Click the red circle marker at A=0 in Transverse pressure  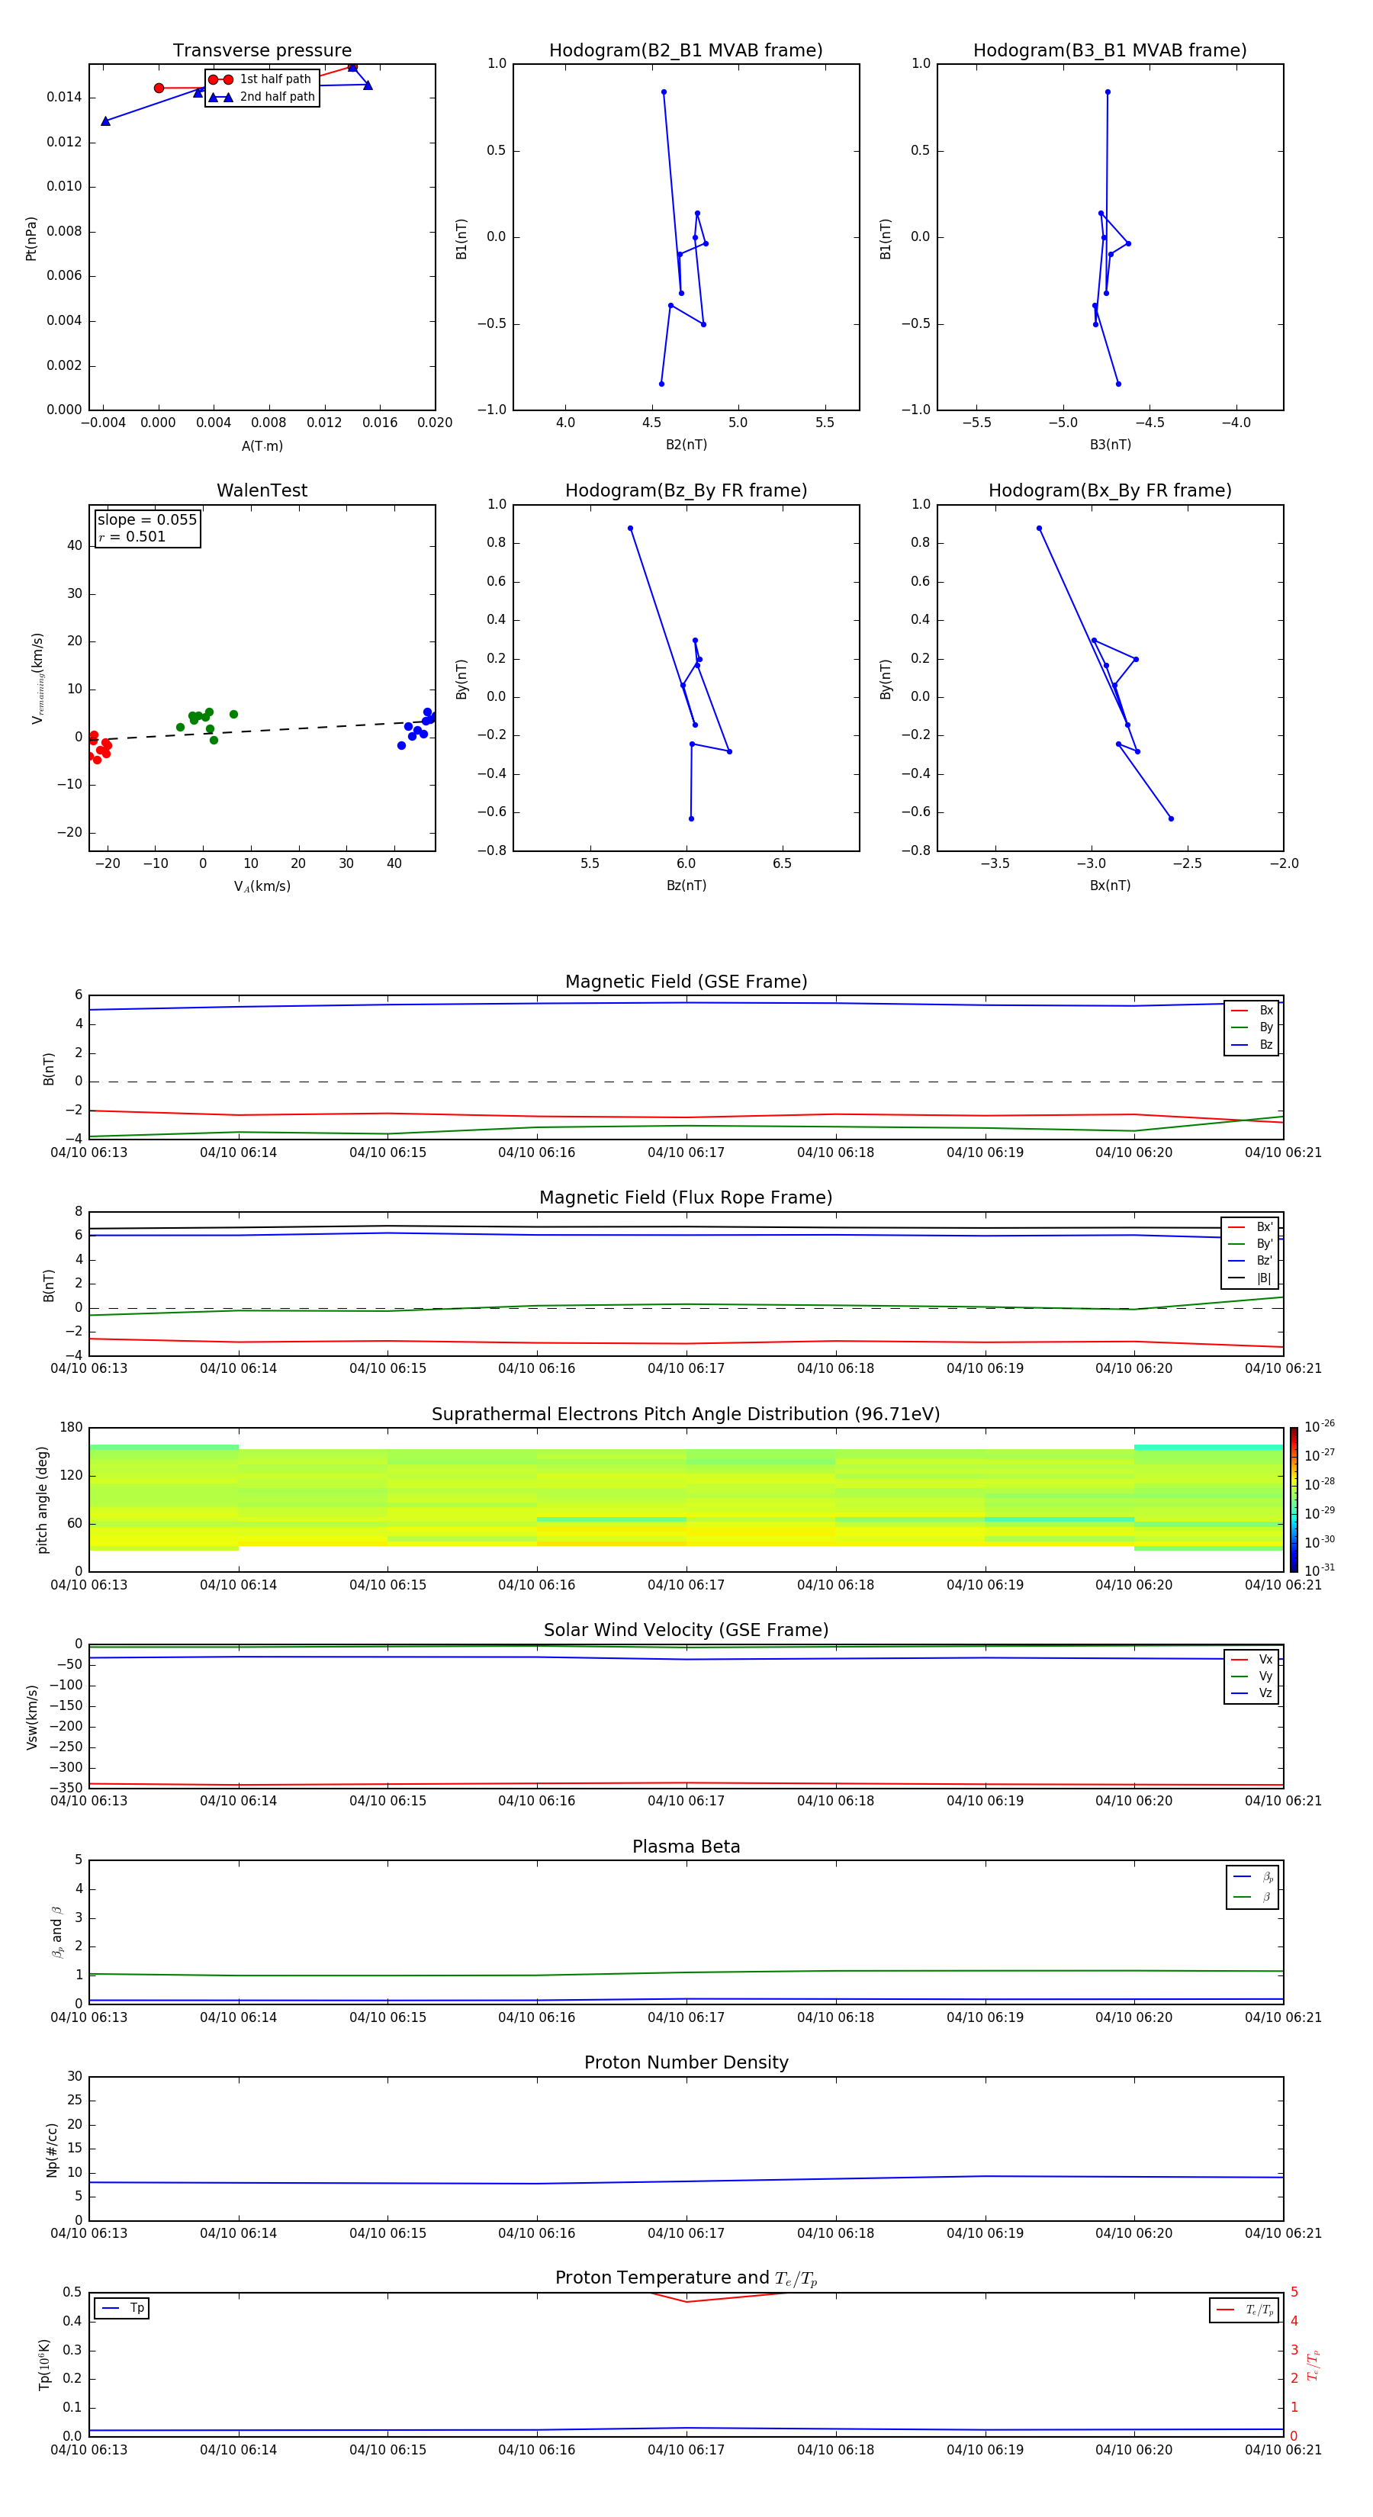159,88
